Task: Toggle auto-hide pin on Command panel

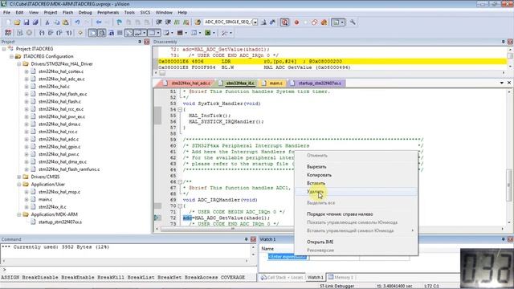Action: 247,239
